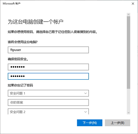Open the 安全问题 1 dropdown

(x=48, y=93)
